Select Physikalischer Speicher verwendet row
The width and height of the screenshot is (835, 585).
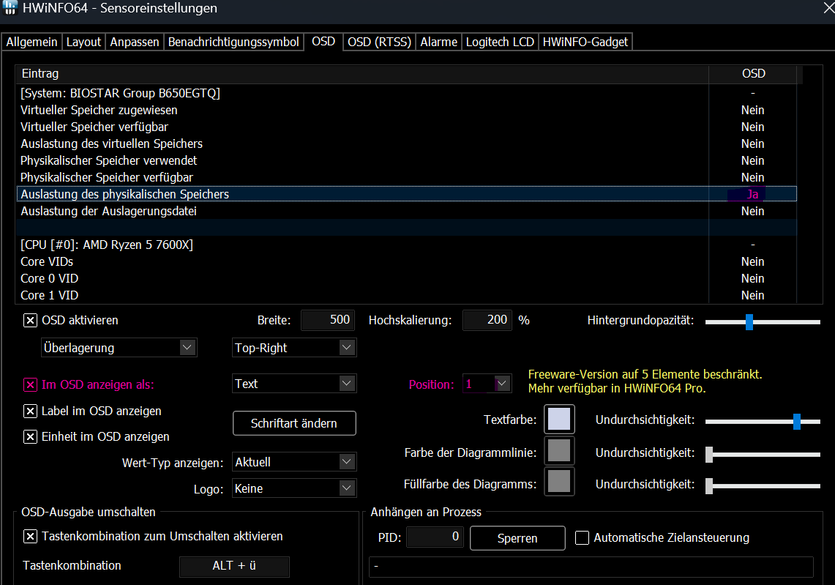[406, 161]
